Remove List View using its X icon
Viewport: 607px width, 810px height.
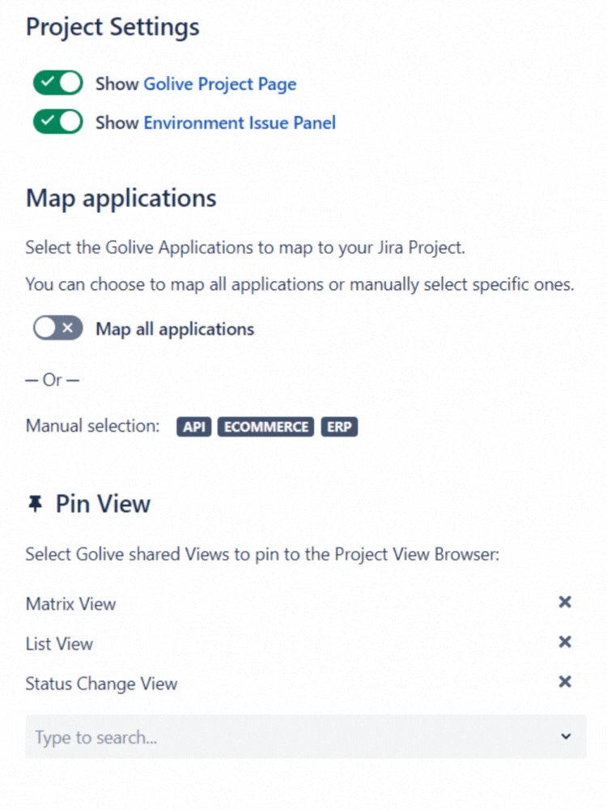(x=564, y=642)
